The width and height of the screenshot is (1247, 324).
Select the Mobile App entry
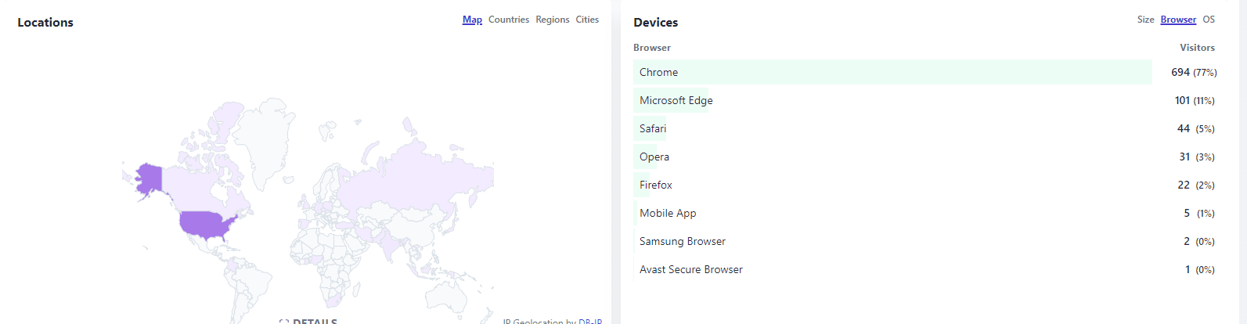[x=925, y=213]
